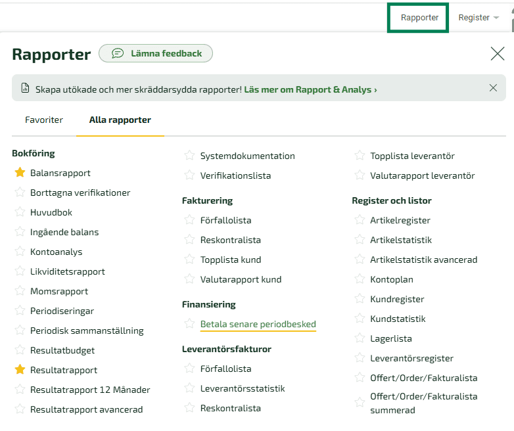Open the Lagerlista report
Image resolution: width=514 pixels, height=431 pixels.
point(390,338)
